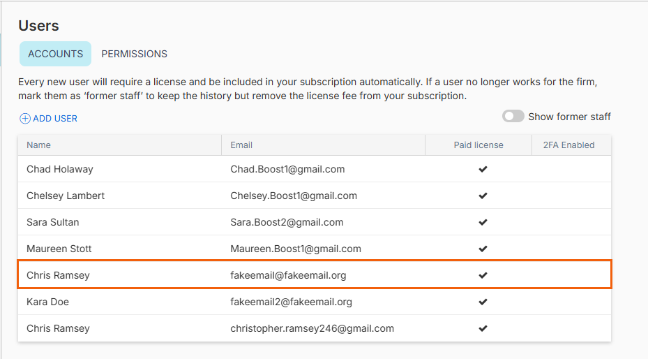Image resolution: width=648 pixels, height=359 pixels.
Task: Click the Paid license column header
Action: (478, 145)
